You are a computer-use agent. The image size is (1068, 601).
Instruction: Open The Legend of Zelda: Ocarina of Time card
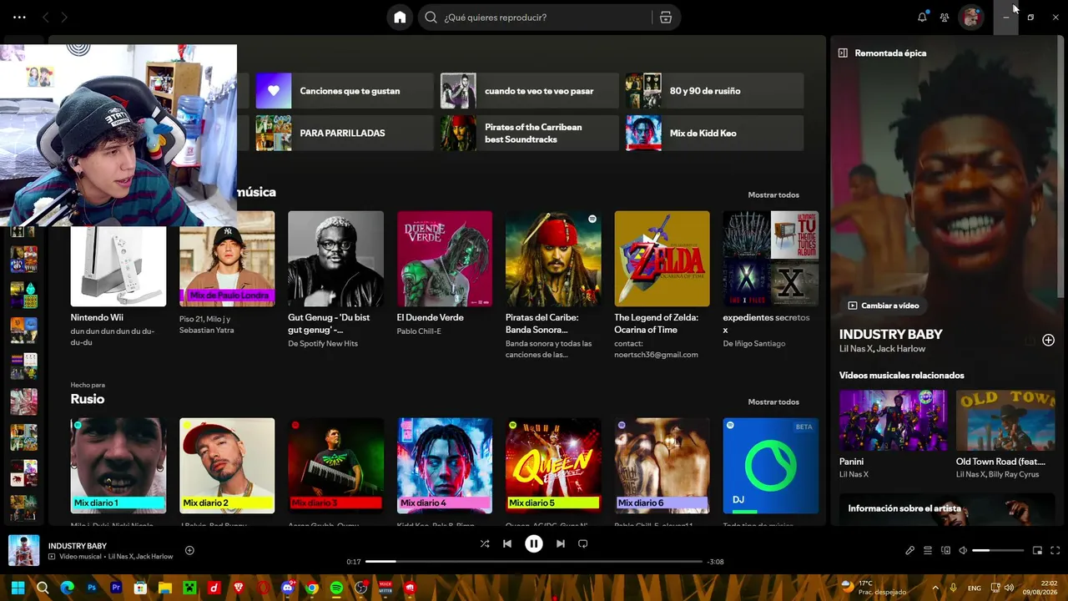tap(662, 285)
